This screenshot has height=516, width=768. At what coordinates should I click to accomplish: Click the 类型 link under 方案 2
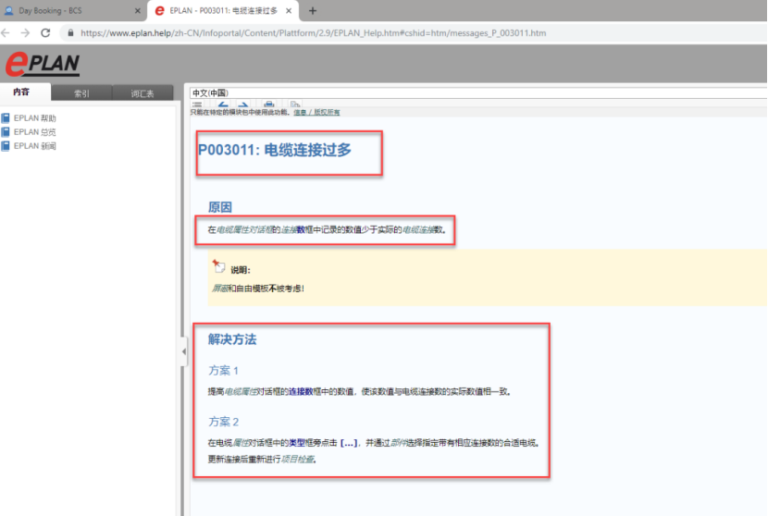point(297,443)
